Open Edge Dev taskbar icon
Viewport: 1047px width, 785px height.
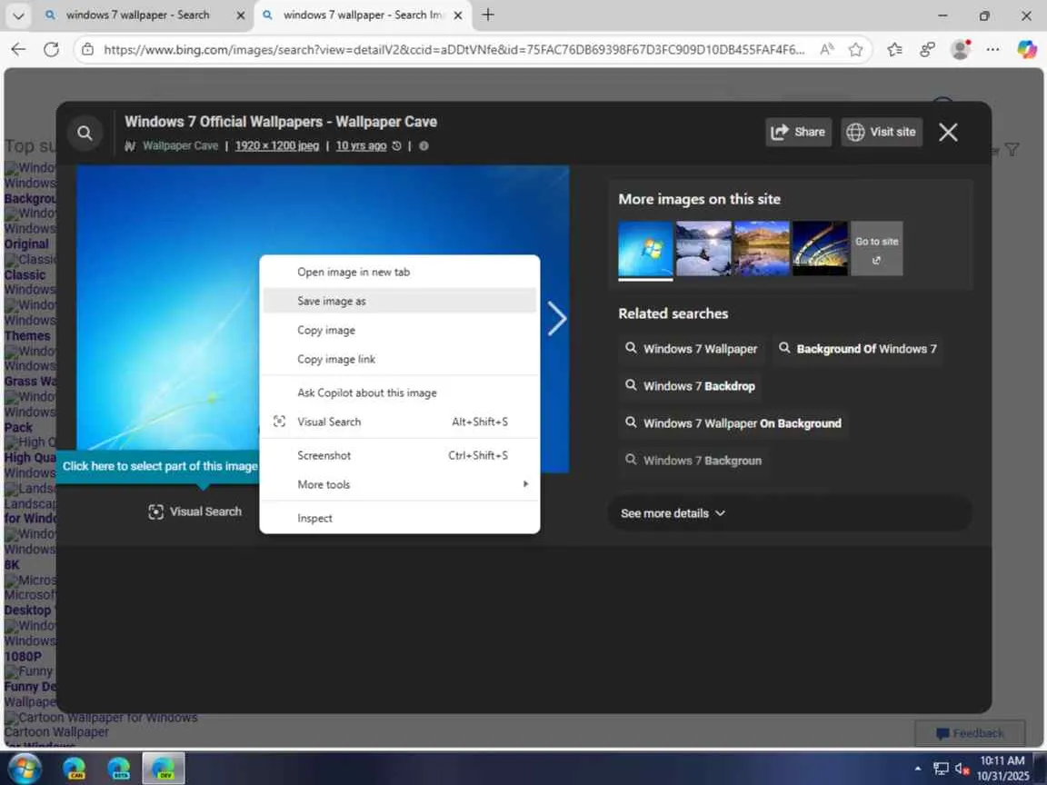coord(163,769)
